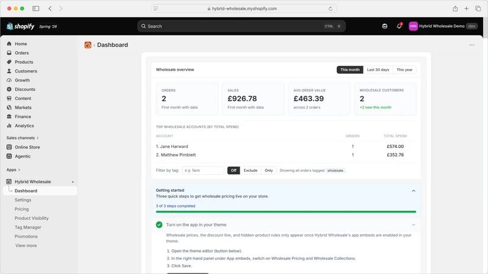The width and height of the screenshot is (488, 274).
Task: Expand the Apps section
Action: [13, 170]
